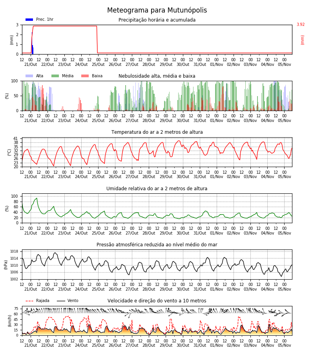Click the Meteograma para Mutunópolis title
Viewport: 314px width, 353px height.
click(157, 10)
